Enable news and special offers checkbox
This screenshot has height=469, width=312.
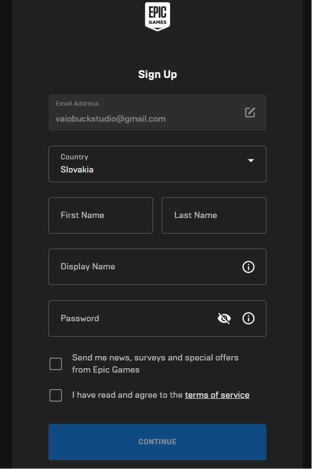click(56, 364)
